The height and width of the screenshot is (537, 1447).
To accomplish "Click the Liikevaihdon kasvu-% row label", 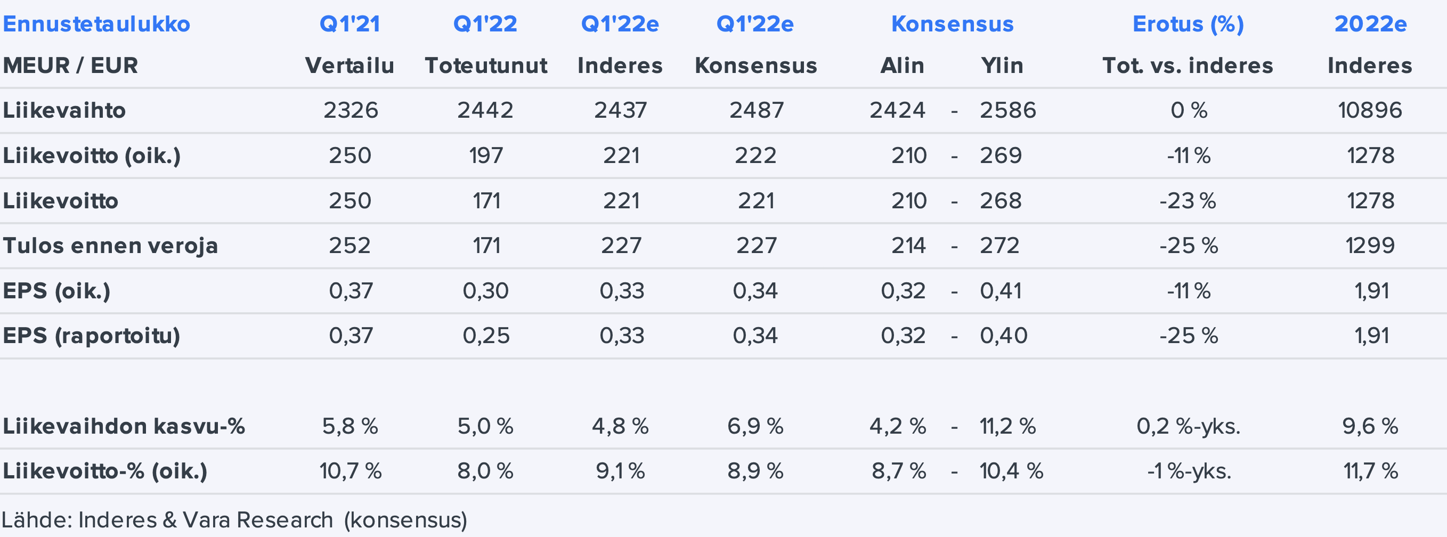I will click(x=124, y=426).
